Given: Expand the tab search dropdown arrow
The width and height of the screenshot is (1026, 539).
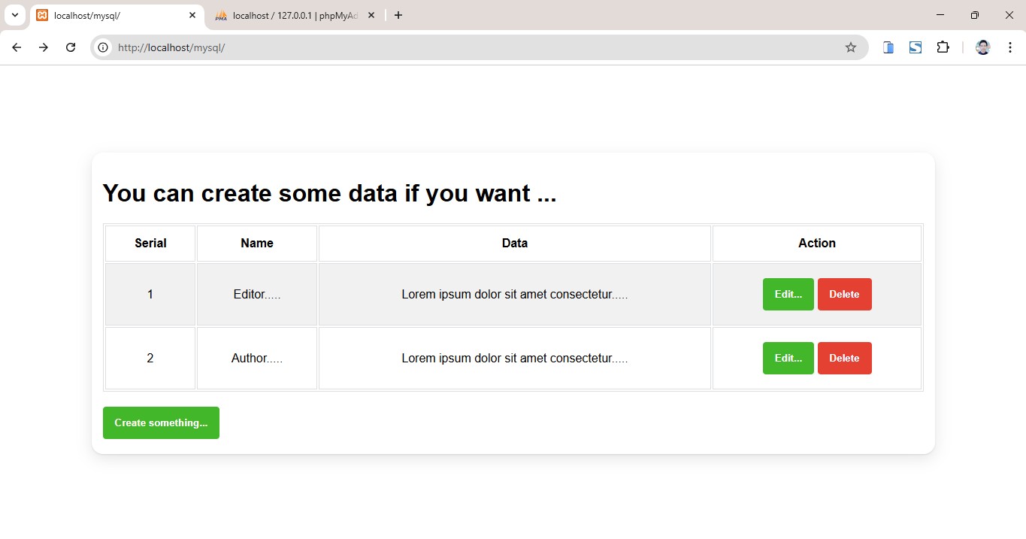Looking at the screenshot, I should click(14, 15).
